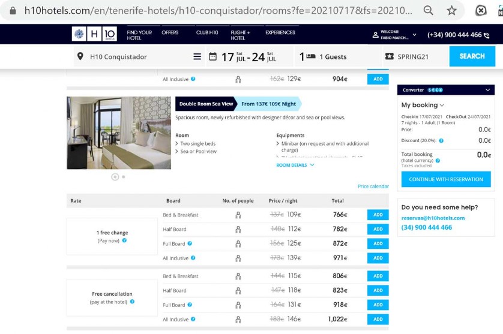Open OFFERS menu

170,32
